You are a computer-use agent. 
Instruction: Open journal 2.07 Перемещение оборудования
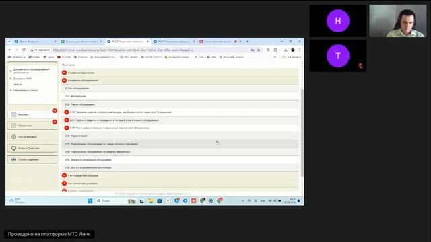point(180,144)
